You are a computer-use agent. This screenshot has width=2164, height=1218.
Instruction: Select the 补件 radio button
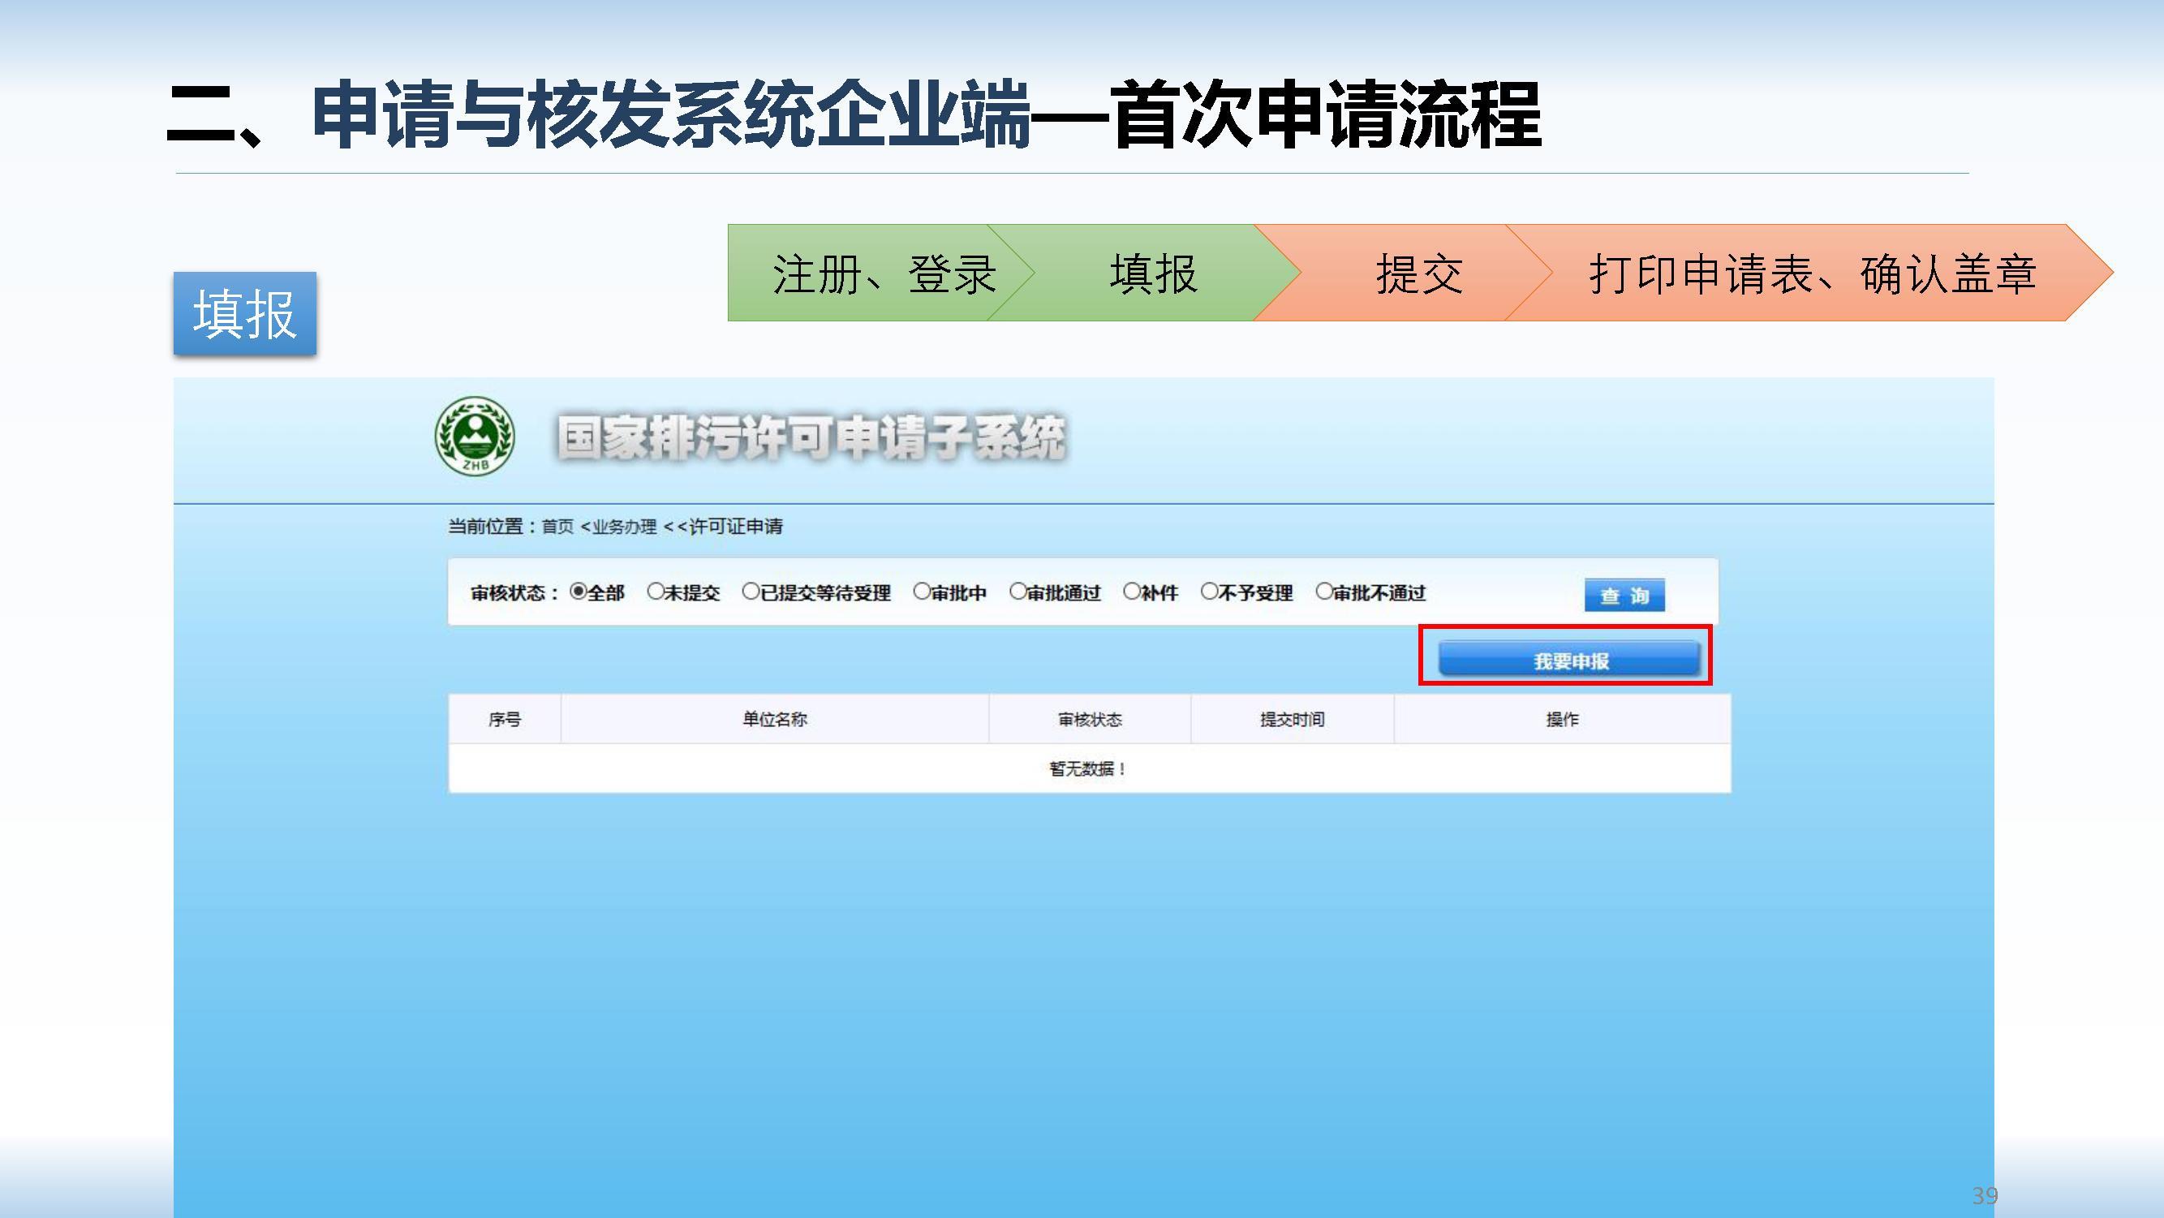[x=1132, y=592]
